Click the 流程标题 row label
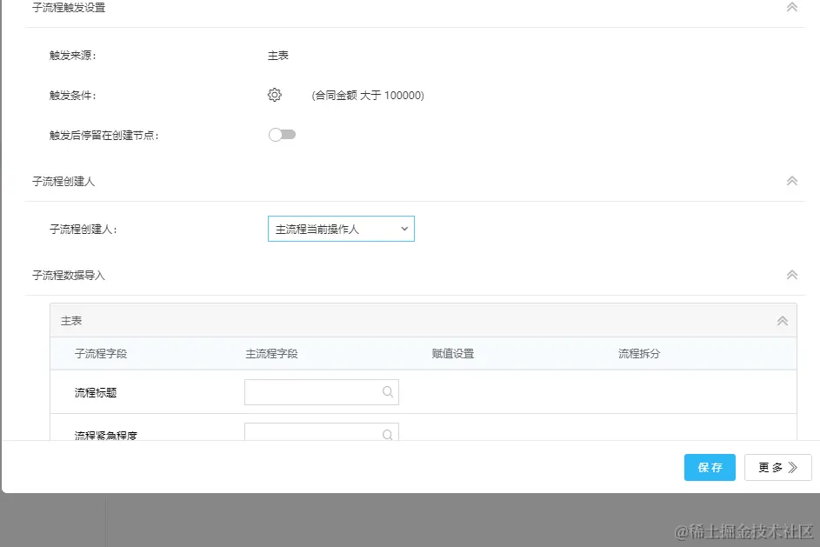This screenshot has height=547, width=820. [x=96, y=393]
